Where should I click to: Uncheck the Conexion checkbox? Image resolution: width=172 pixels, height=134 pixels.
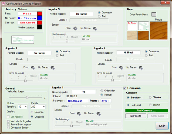point(125,88)
